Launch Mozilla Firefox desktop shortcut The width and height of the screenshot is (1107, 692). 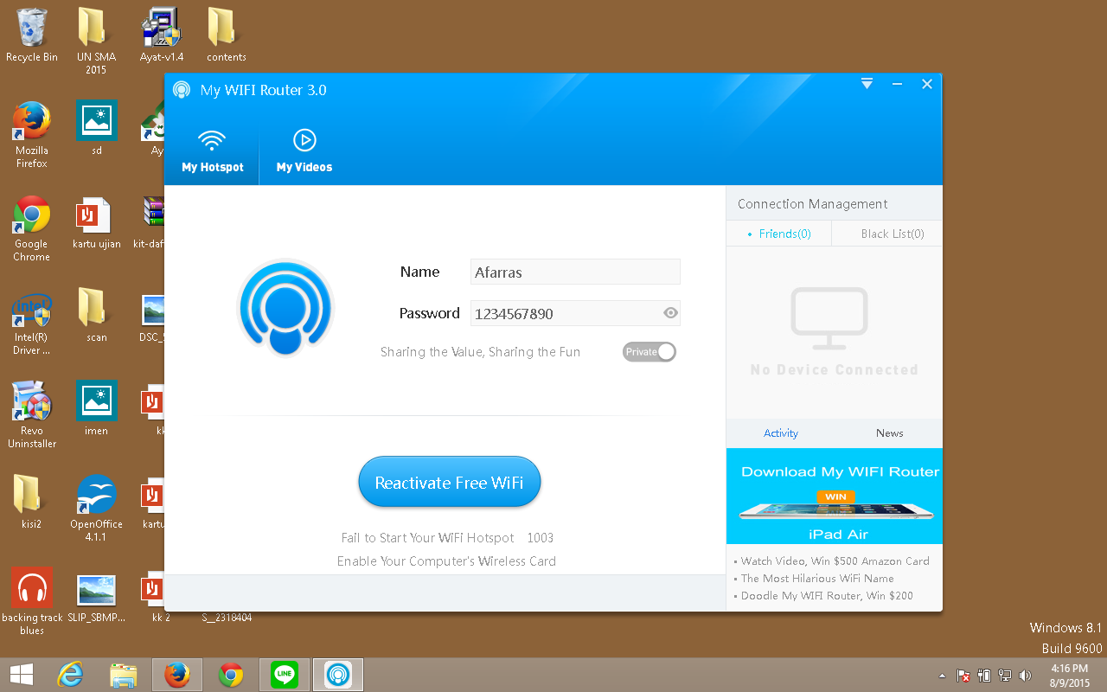coord(32,135)
